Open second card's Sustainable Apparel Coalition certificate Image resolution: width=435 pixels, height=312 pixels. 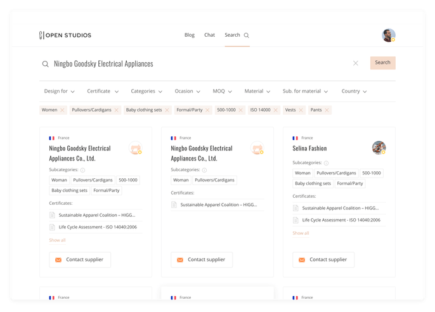pyautogui.click(x=217, y=205)
